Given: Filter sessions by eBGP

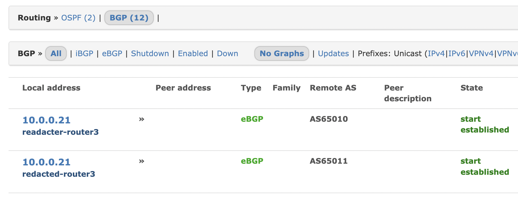Looking at the screenshot, I should click(x=112, y=53).
